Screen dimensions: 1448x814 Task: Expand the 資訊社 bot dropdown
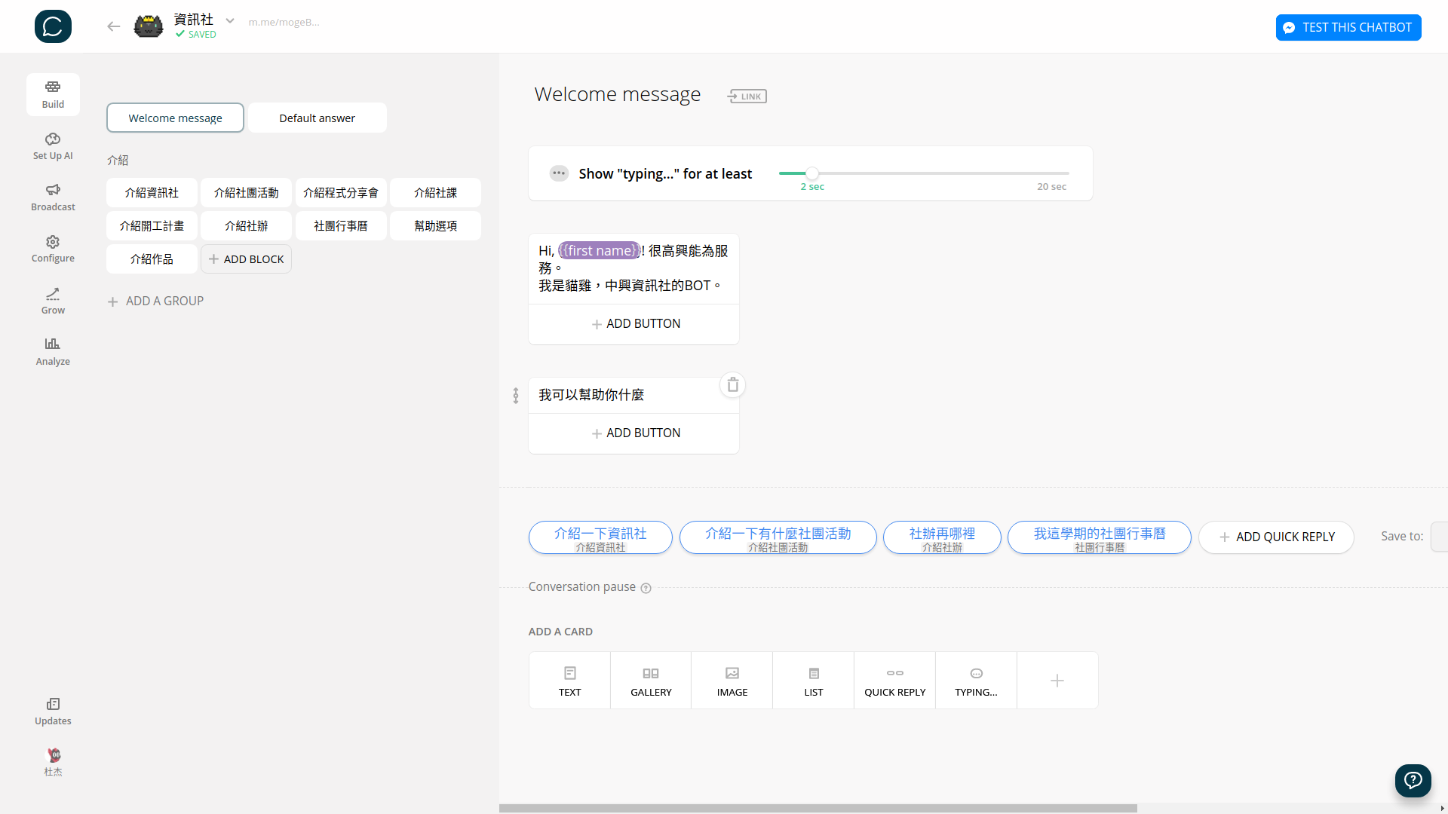tap(230, 21)
